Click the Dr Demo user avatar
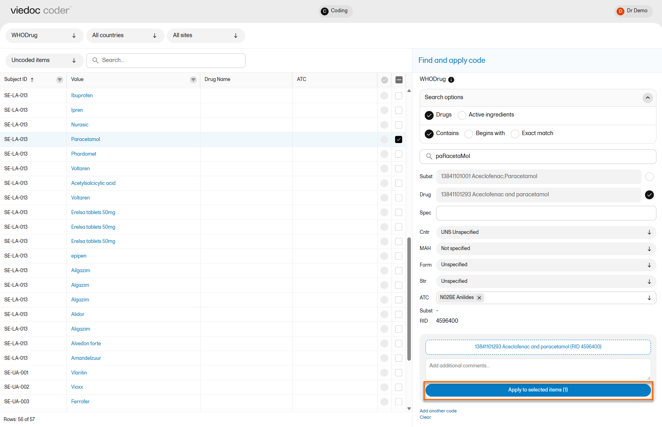Image resolution: width=662 pixels, height=427 pixels. pos(620,11)
